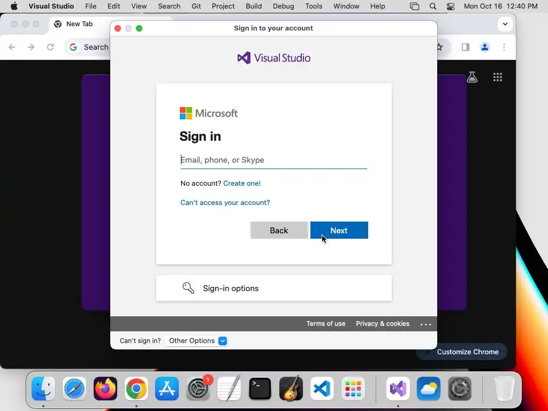Close the Sign in to your account window
The width and height of the screenshot is (548, 411).
(118, 28)
